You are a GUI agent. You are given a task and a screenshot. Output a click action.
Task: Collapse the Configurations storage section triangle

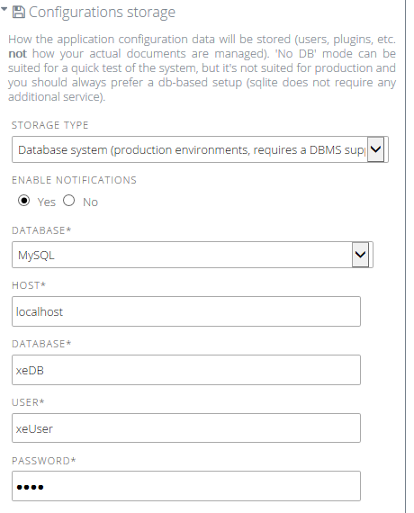tap(4, 9)
